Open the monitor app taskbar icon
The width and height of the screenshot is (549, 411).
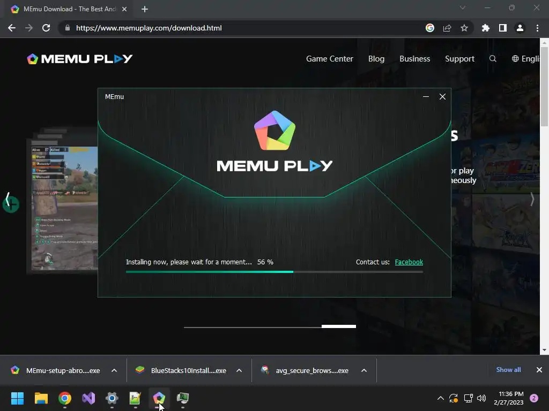[182, 398]
